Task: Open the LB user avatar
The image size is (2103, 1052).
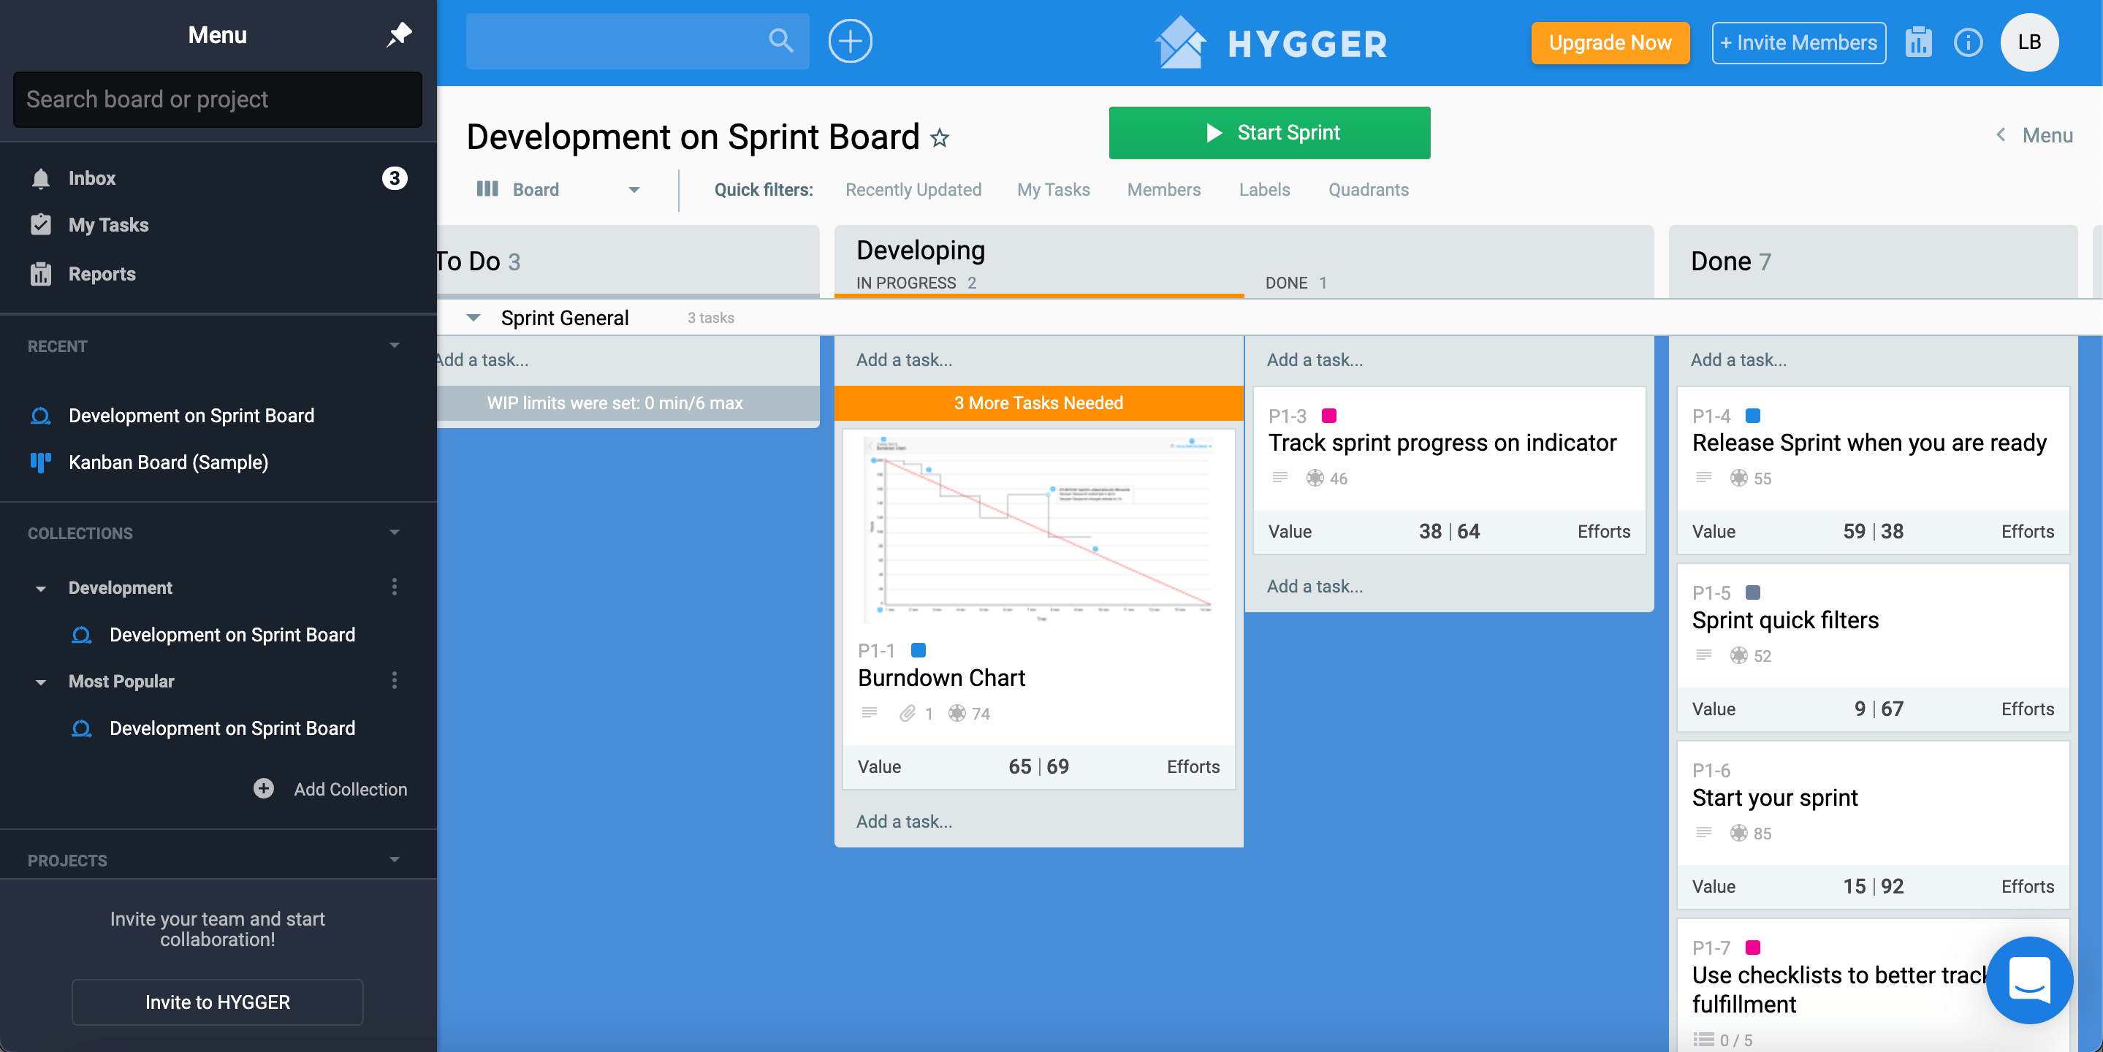Action: click(x=2028, y=42)
